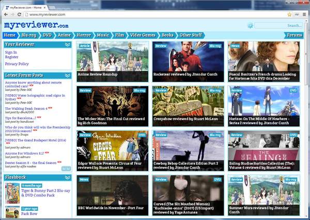The height and width of the screenshot is (220, 310).
Task: Click the News badge on BBC Worldwide tile
Action: click(84, 180)
